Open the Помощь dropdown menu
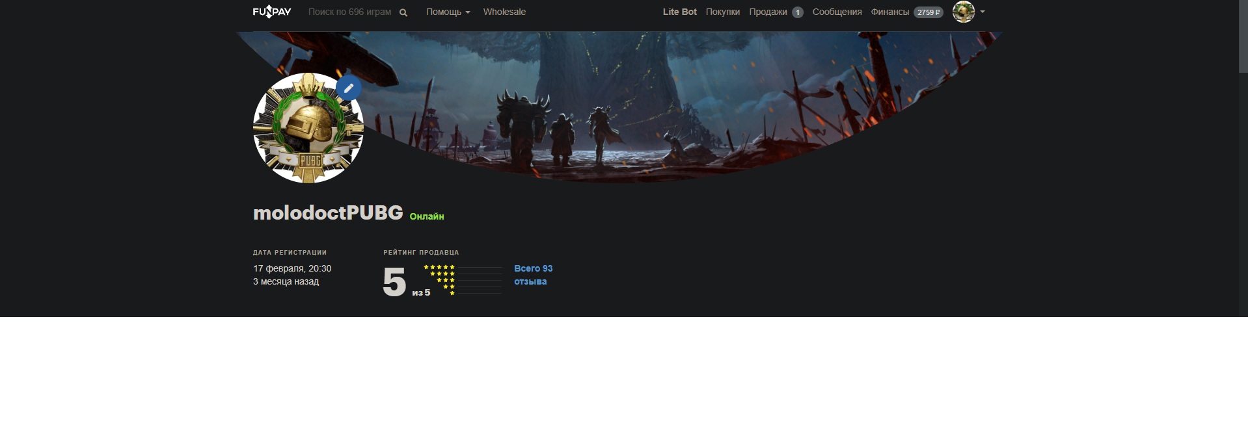Viewport: 1248px width, 421px height. (x=448, y=12)
